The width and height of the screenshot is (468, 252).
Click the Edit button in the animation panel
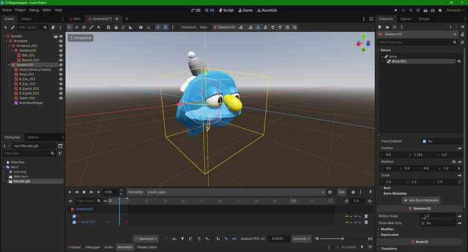tap(341, 192)
